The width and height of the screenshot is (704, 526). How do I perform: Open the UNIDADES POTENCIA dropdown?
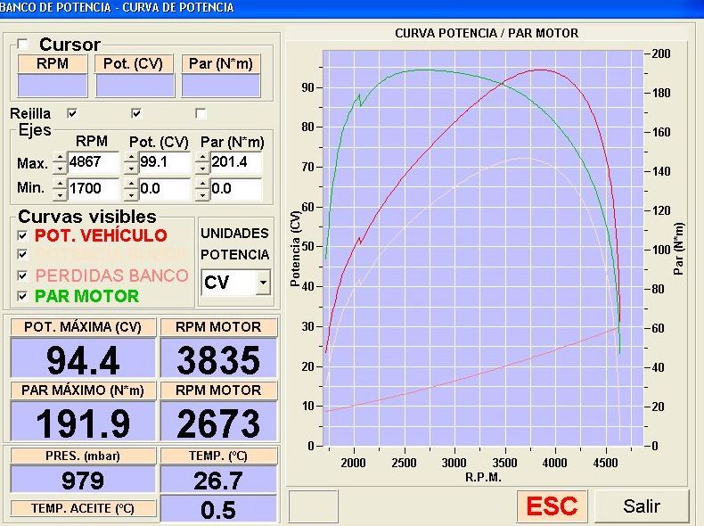pos(262,283)
